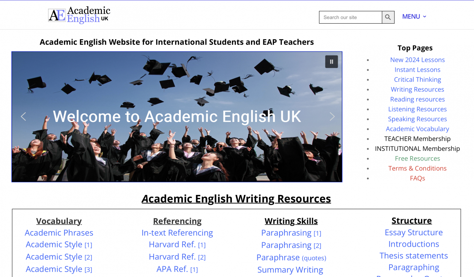The width and height of the screenshot is (474, 277).
Task: Click inside the site search field
Action: (x=350, y=17)
